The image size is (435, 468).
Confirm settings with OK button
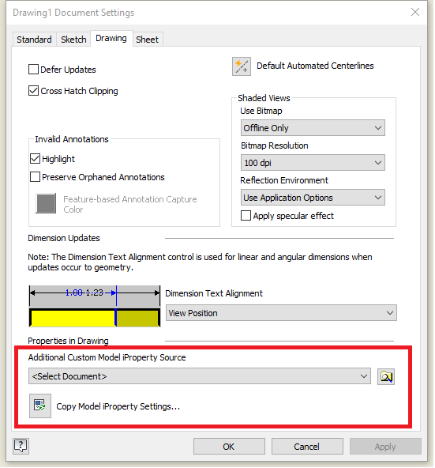point(229,447)
